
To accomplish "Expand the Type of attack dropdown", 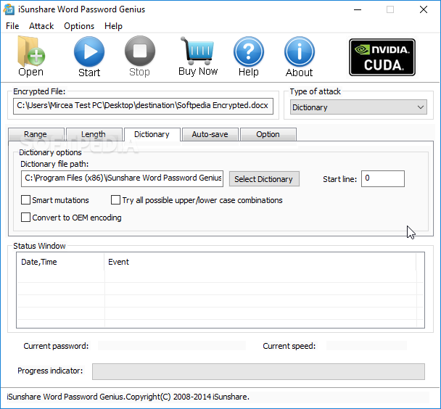I will 358,107.
